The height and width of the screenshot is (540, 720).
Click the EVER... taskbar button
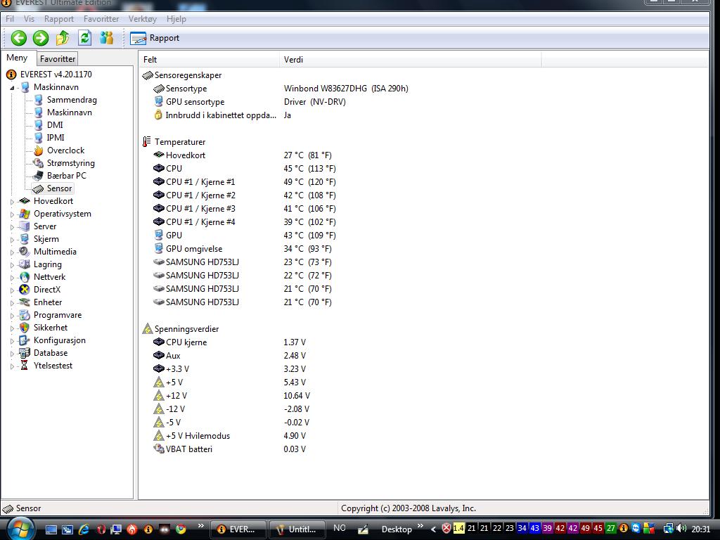pos(238,529)
